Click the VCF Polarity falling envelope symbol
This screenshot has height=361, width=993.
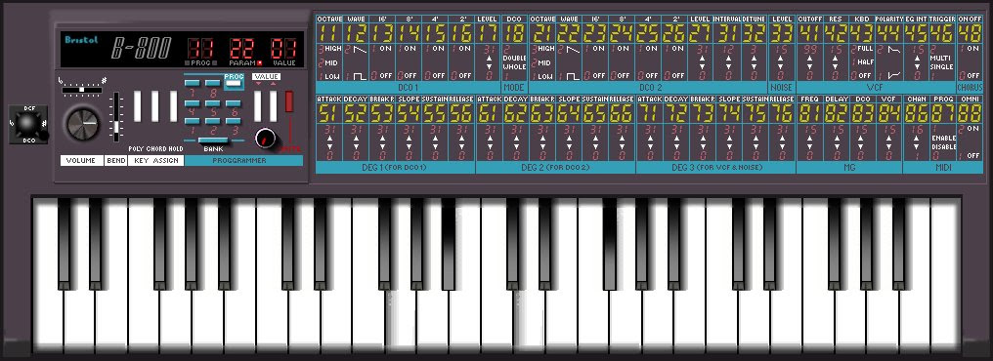tap(894, 50)
